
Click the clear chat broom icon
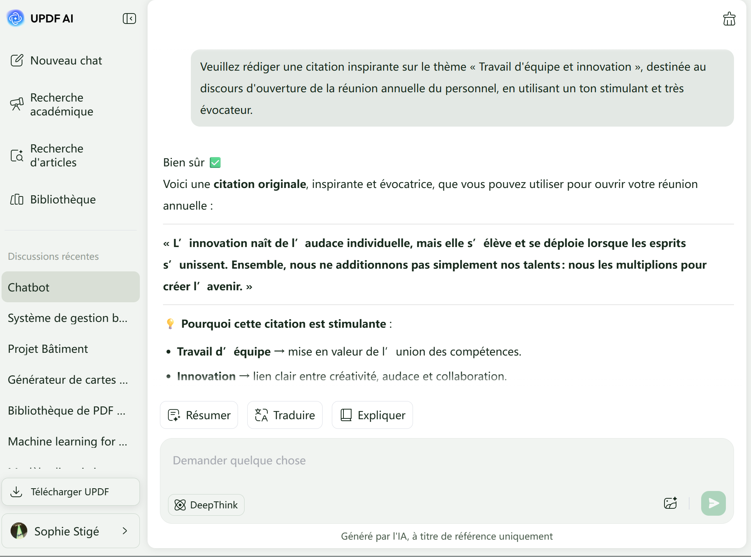pos(729,19)
